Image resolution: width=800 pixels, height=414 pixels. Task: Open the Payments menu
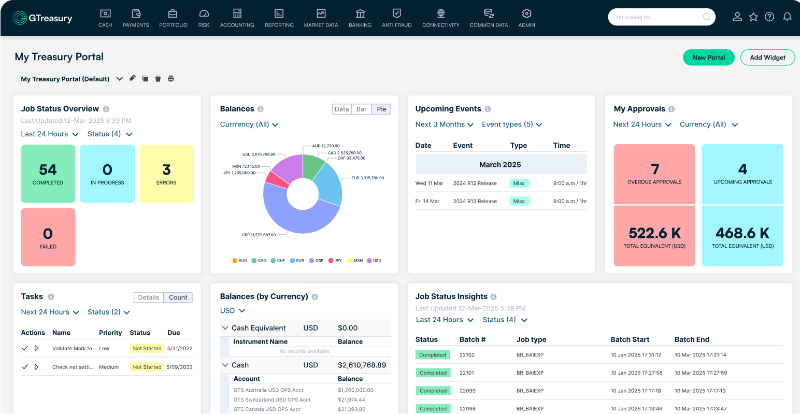[x=136, y=18]
